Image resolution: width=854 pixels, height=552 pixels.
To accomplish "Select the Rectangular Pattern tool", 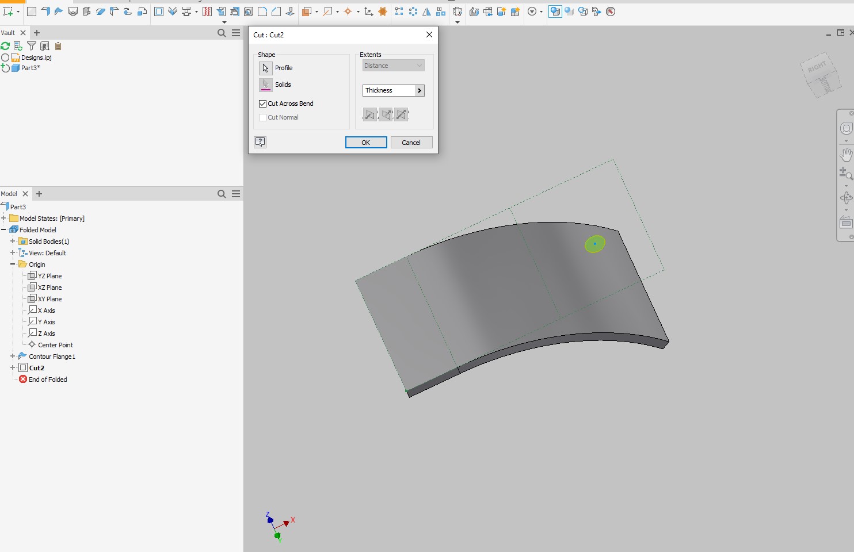I will point(399,11).
